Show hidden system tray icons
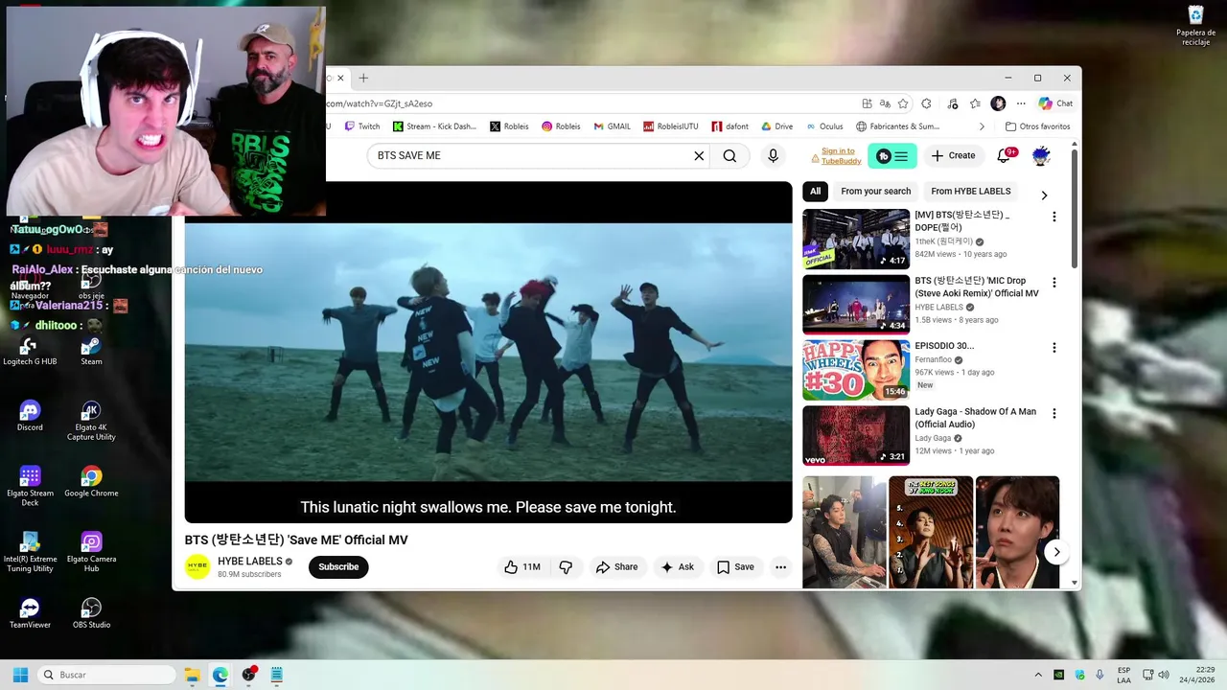Image resolution: width=1227 pixels, height=690 pixels. pos(1037,675)
